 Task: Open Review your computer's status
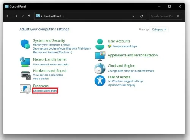51,45
